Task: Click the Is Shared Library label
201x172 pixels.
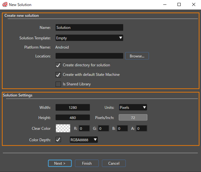Action: point(77,84)
